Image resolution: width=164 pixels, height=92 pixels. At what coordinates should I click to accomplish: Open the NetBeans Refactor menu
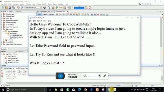point(28,4)
